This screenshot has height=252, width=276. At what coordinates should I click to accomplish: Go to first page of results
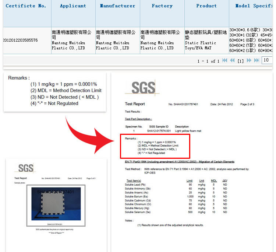pyautogui.click(x=224, y=60)
